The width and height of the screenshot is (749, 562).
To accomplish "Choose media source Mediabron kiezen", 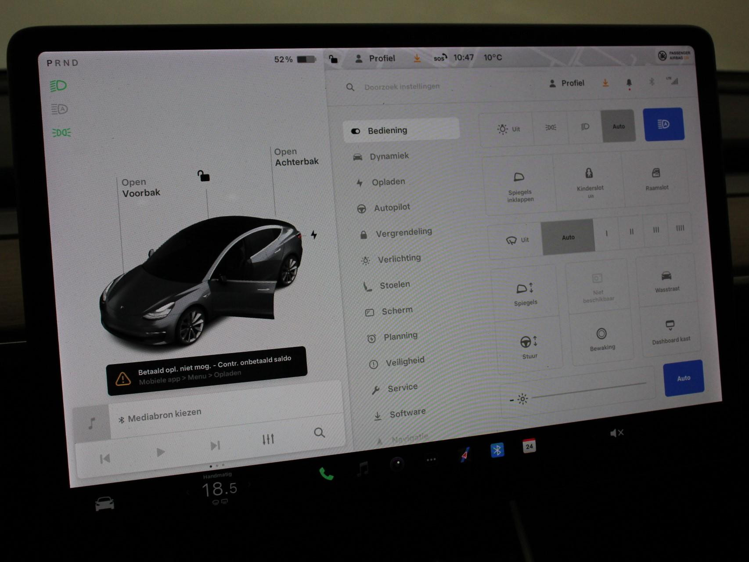I will 160,416.
